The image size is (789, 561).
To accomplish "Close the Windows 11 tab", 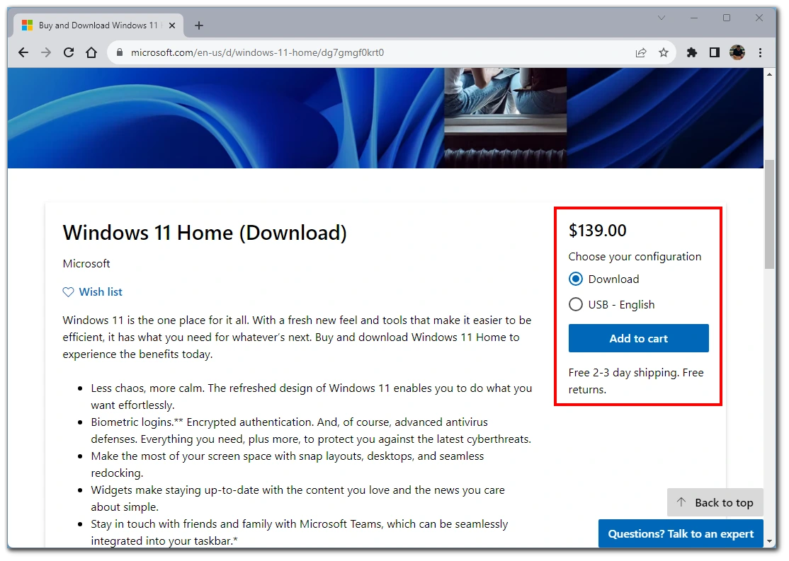I will tap(172, 25).
